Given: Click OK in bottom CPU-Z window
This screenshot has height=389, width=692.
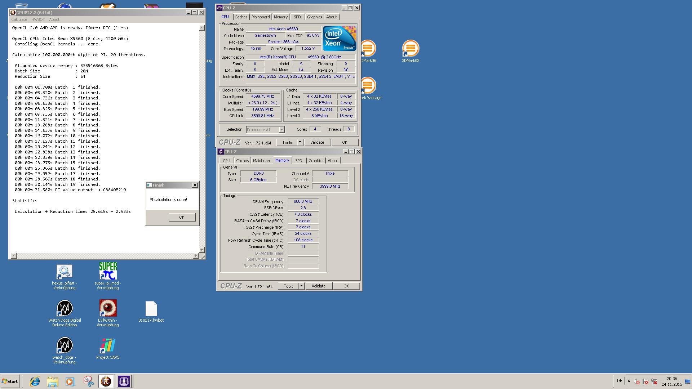Looking at the screenshot, I should click(346, 286).
